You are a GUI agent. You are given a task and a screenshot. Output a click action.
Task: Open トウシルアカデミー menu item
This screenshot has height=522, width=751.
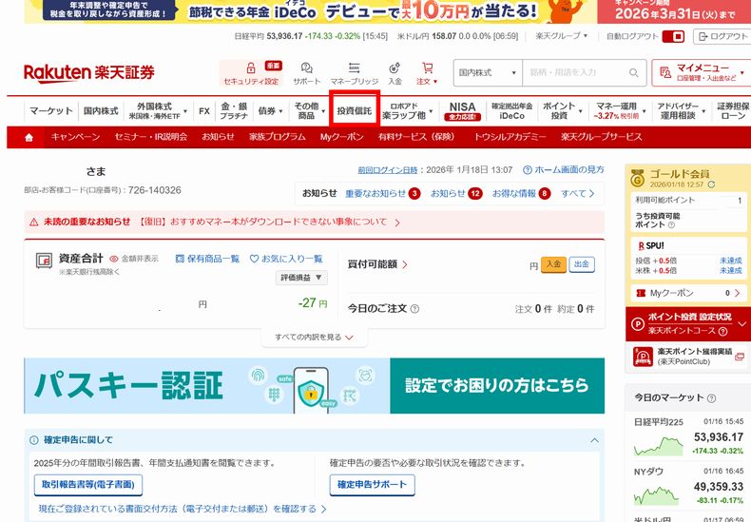[x=510, y=137]
